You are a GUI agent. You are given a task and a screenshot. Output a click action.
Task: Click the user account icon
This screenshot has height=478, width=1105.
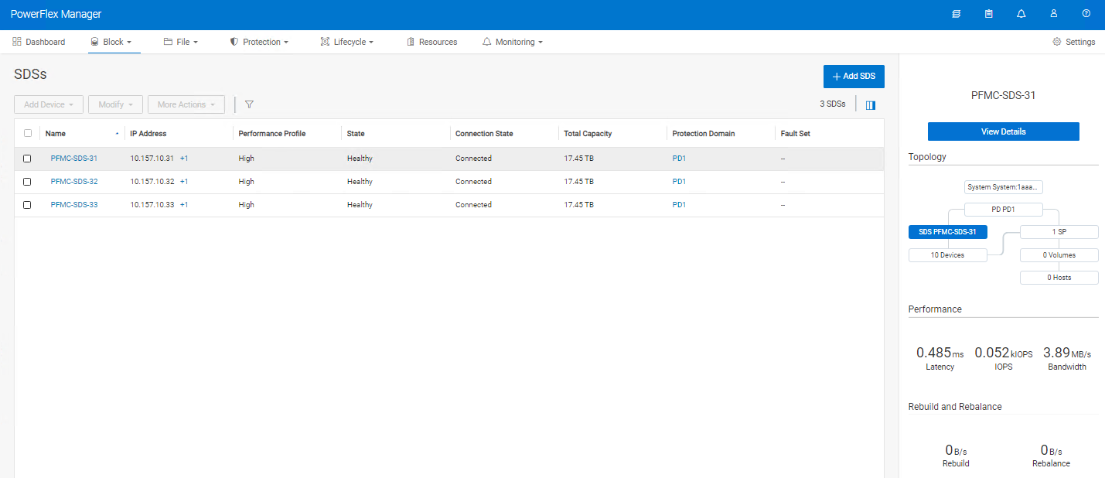[1054, 13]
